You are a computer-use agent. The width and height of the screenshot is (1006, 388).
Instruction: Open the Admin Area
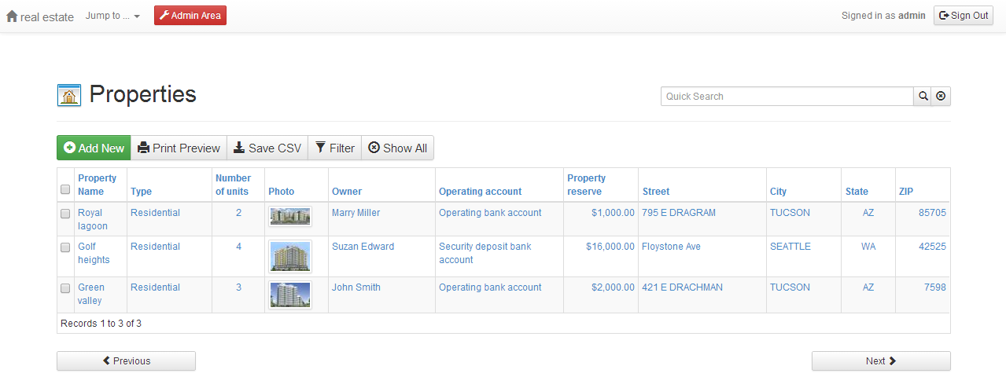click(190, 16)
